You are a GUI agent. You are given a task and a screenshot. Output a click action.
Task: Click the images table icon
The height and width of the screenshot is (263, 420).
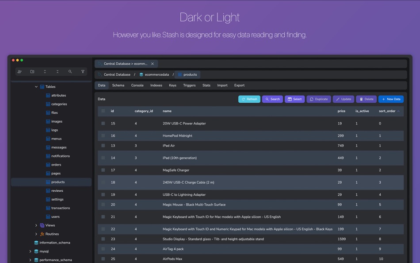[x=48, y=122]
